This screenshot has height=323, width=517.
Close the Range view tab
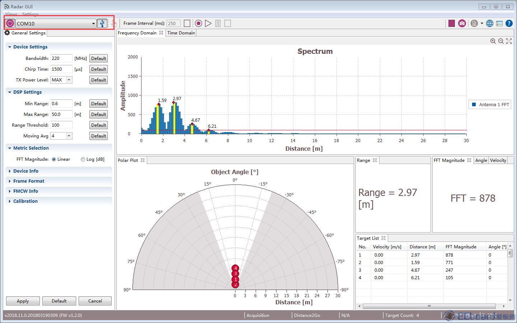pyautogui.click(x=375, y=160)
